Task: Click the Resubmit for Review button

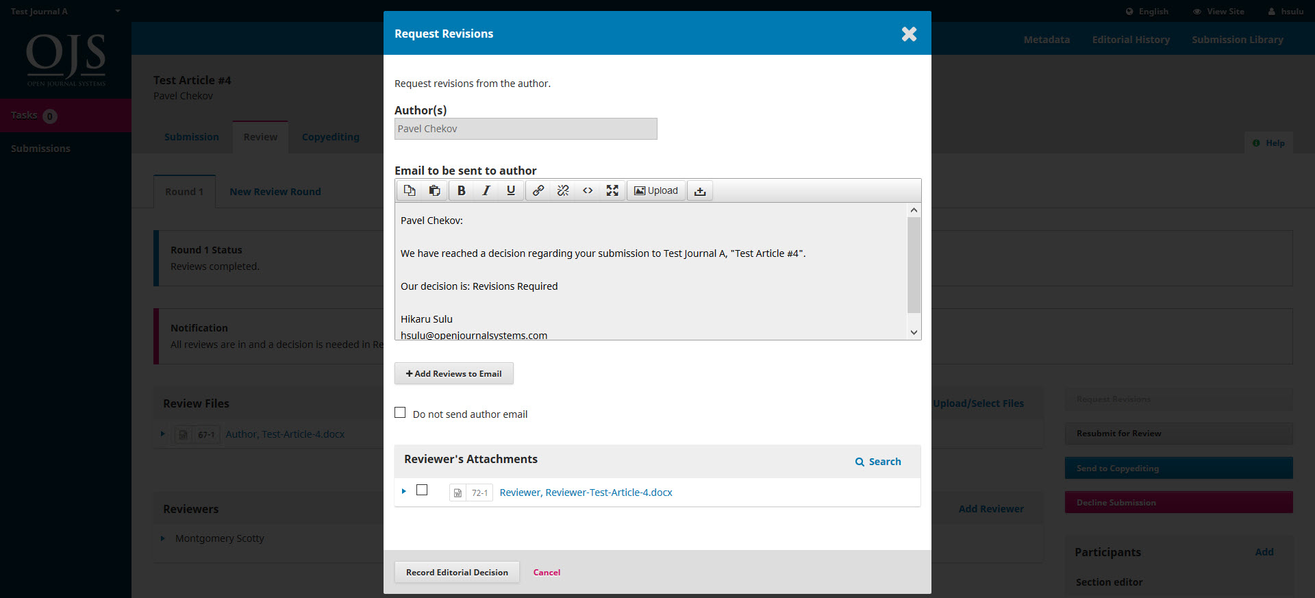Action: point(1179,434)
